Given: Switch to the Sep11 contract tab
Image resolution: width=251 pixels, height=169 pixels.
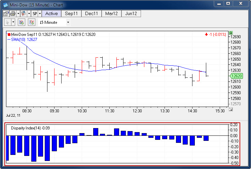Looking at the screenshot, I should click(x=71, y=14).
